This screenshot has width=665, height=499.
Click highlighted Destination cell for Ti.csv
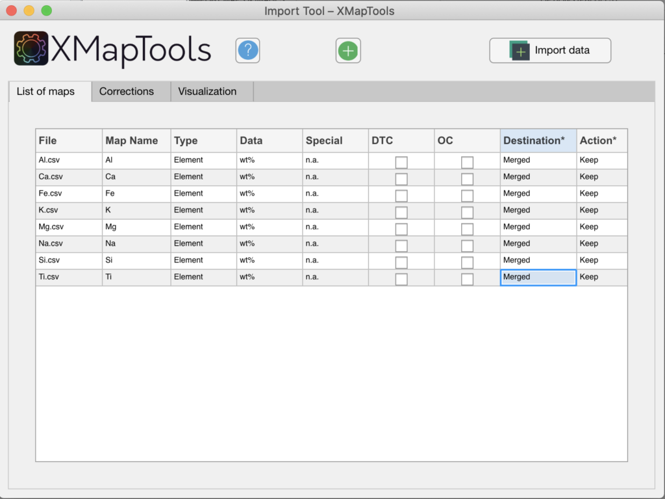tap(538, 277)
